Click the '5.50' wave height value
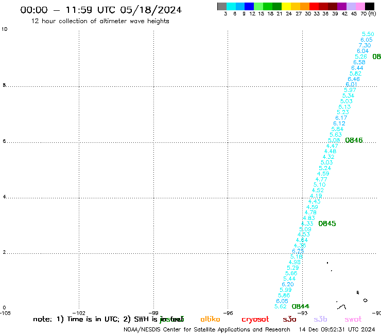381x334 pixels. 368,34
